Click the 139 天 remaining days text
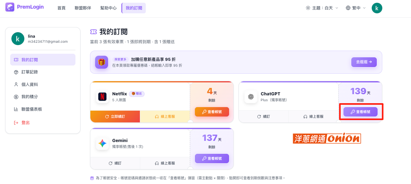Viewport: 411px width, 184px height. click(x=360, y=91)
